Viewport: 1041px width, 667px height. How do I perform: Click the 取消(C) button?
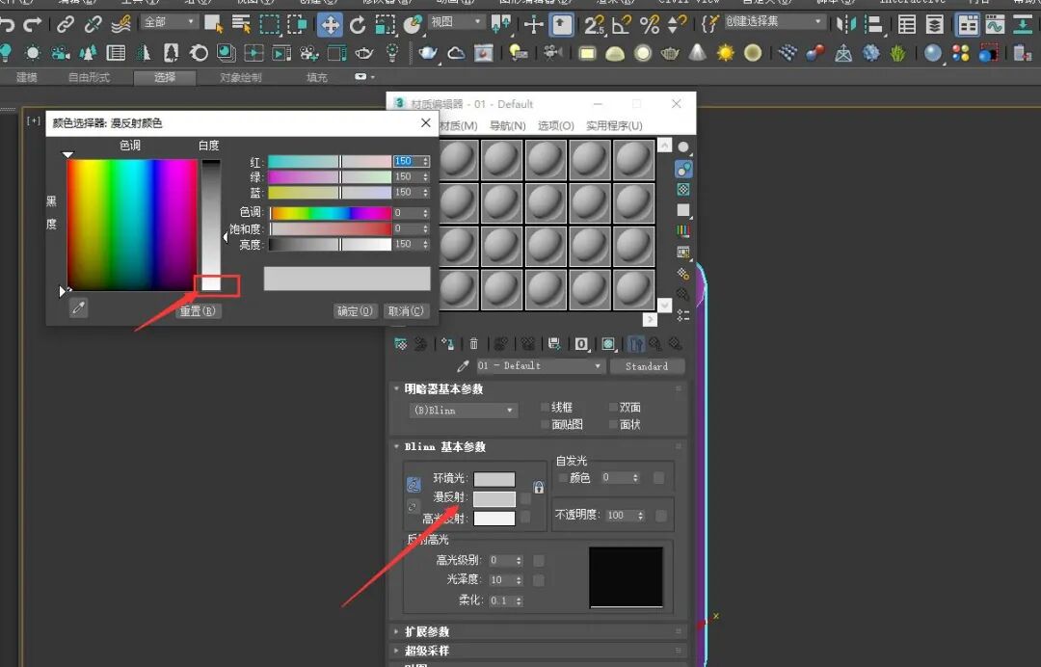click(x=406, y=310)
